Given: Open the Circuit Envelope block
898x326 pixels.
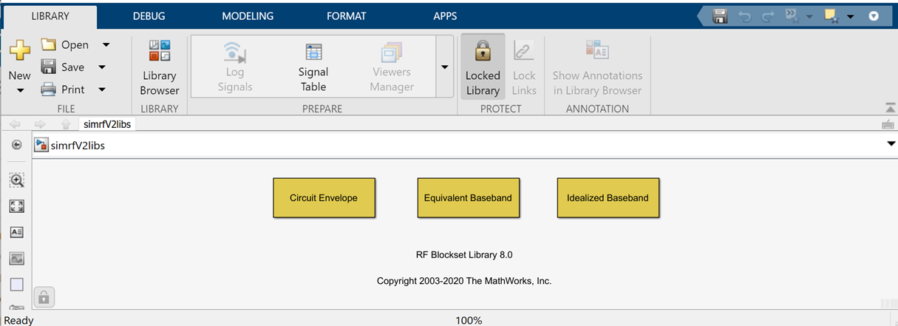Looking at the screenshot, I should pos(324,198).
